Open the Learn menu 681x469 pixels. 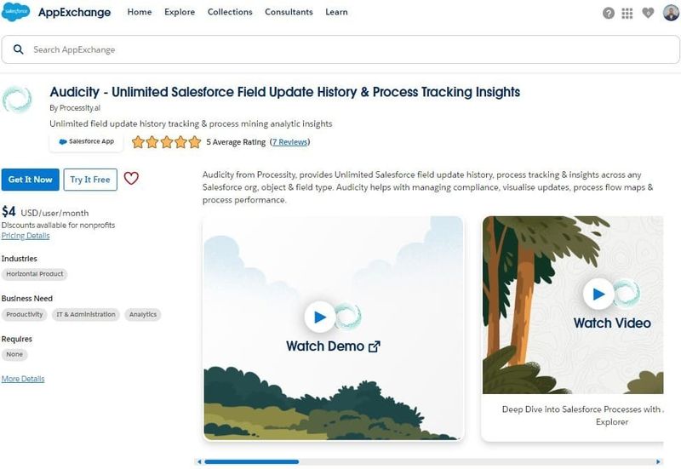[x=336, y=12]
